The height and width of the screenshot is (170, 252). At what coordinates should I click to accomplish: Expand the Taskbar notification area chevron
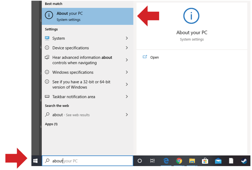coord(127,96)
